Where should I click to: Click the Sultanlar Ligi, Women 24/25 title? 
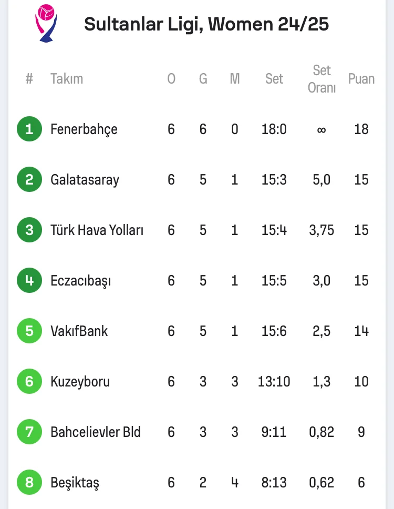(206, 25)
